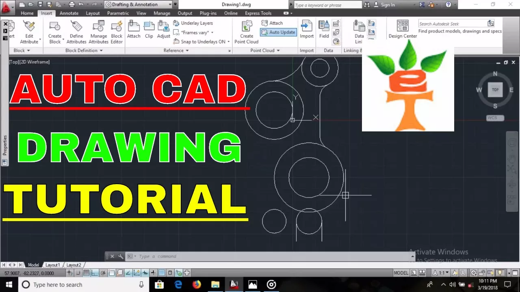The height and width of the screenshot is (292, 520).
Task: Toggle Dynamic Input in status bar
Action: pyautogui.click(x=145, y=273)
